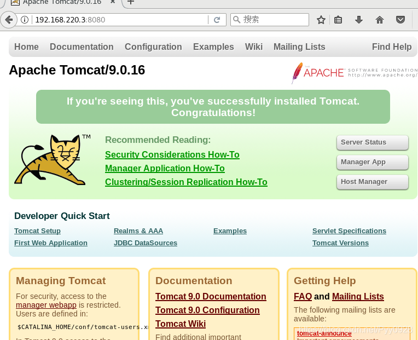The width and height of the screenshot is (418, 340).
Task: Click the Developer Quick Start heading
Action: [62, 216]
